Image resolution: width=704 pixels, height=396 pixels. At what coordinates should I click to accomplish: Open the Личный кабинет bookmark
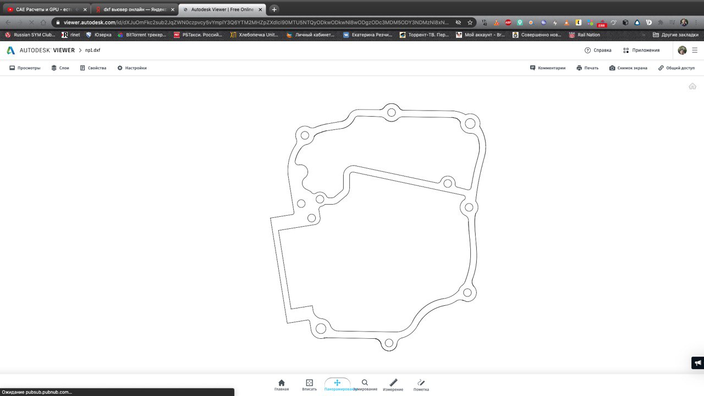pyautogui.click(x=311, y=35)
